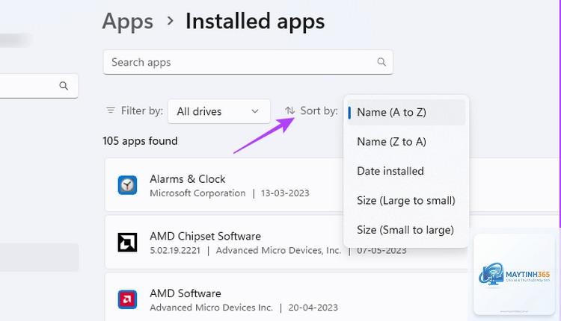Viewport: 561px width, 321px height.
Task: Click the 13-03-2023 install date
Action: tap(285, 193)
